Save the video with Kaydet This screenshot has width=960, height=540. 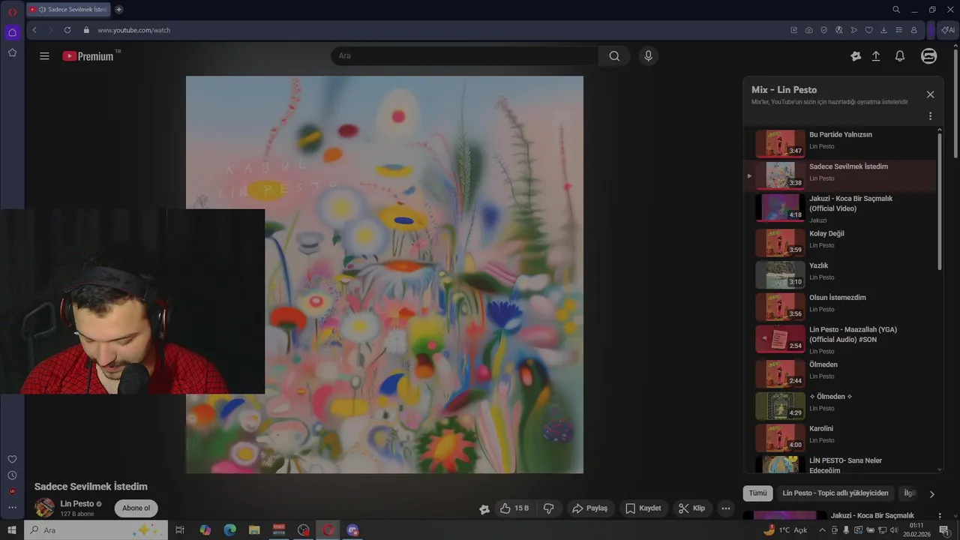(x=643, y=508)
